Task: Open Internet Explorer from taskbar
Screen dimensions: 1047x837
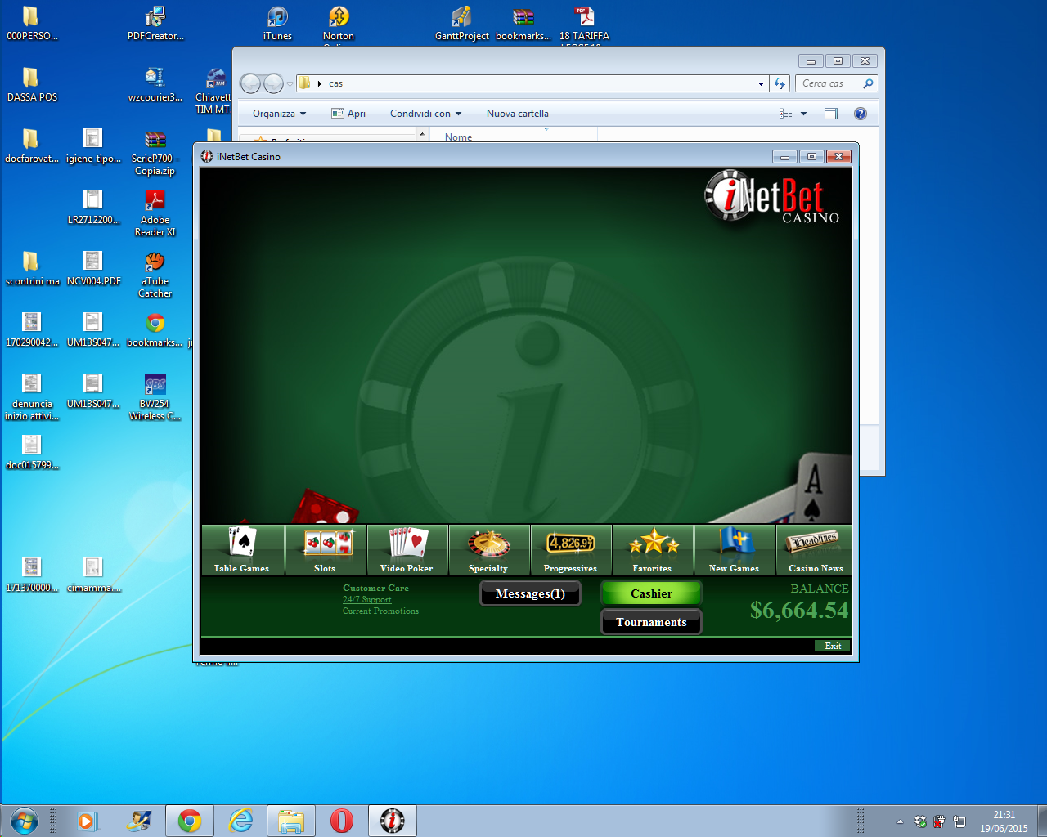Action: click(240, 821)
